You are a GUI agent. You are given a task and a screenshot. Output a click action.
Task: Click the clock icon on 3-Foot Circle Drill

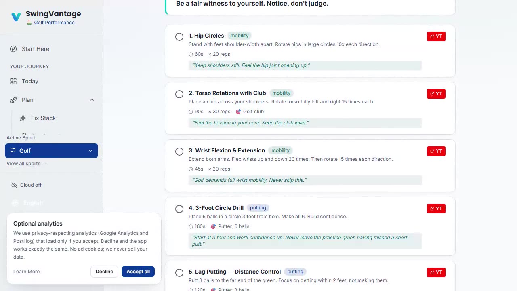[x=191, y=226]
